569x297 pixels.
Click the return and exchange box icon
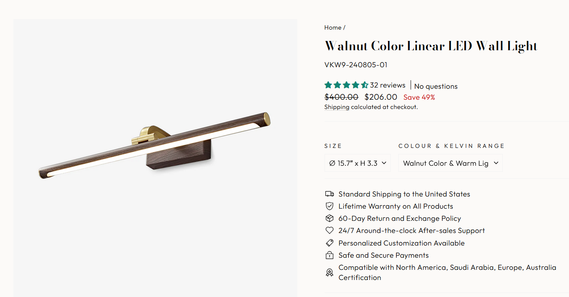[329, 218]
